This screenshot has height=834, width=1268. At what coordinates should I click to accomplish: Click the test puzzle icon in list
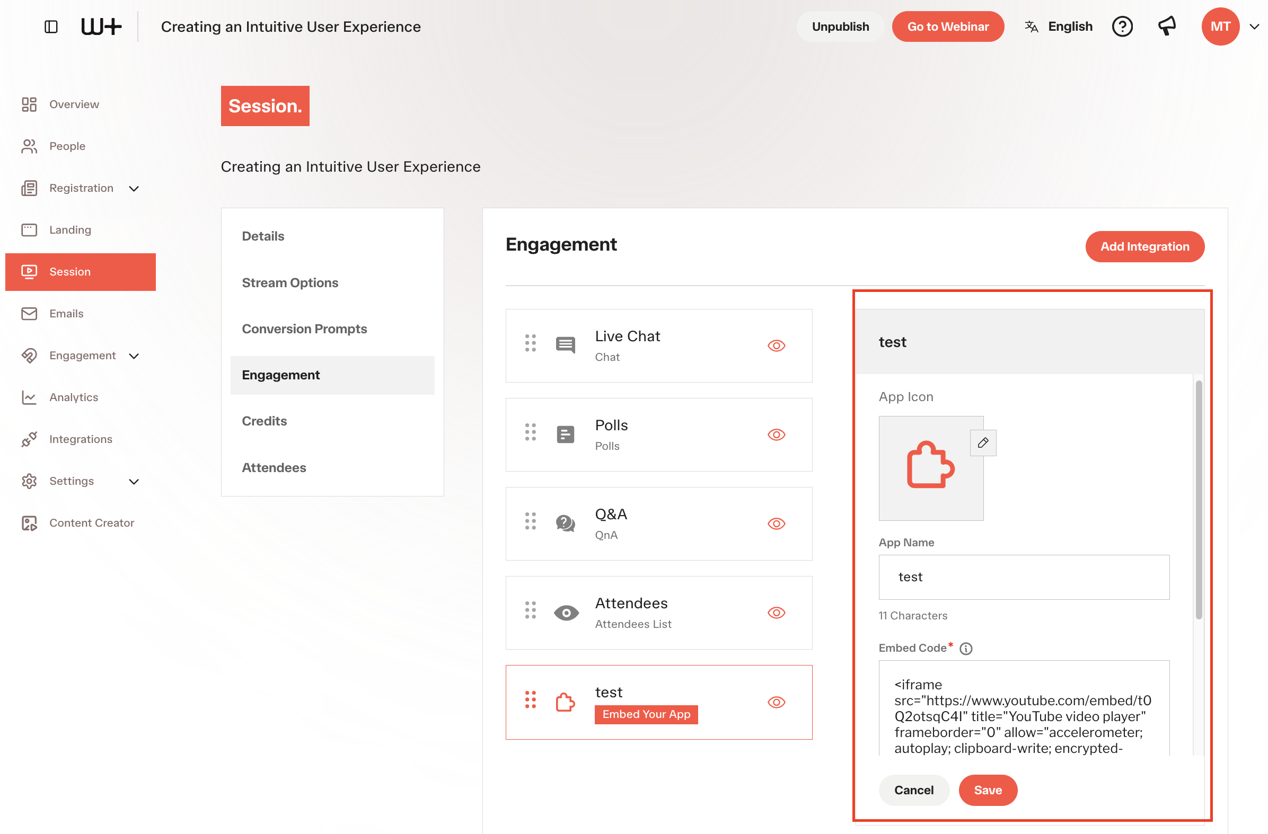tap(565, 702)
